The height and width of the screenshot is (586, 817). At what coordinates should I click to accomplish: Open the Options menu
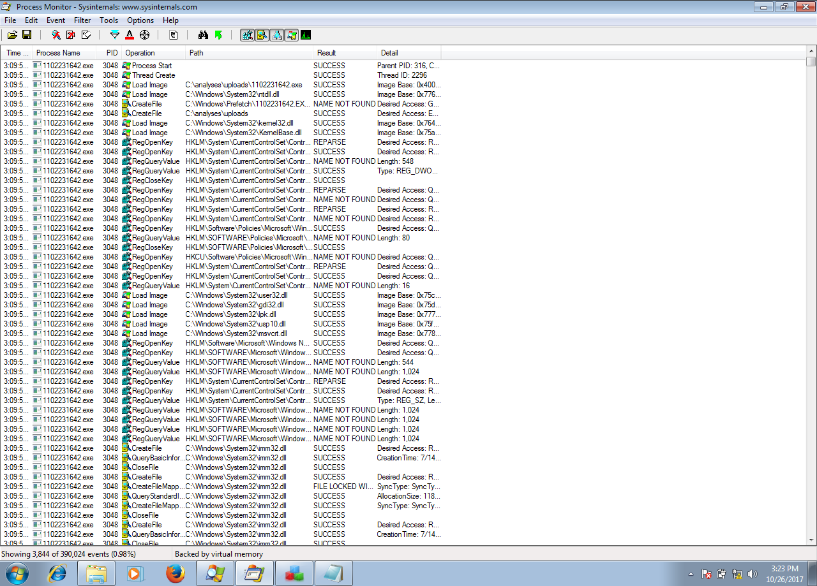(x=140, y=20)
